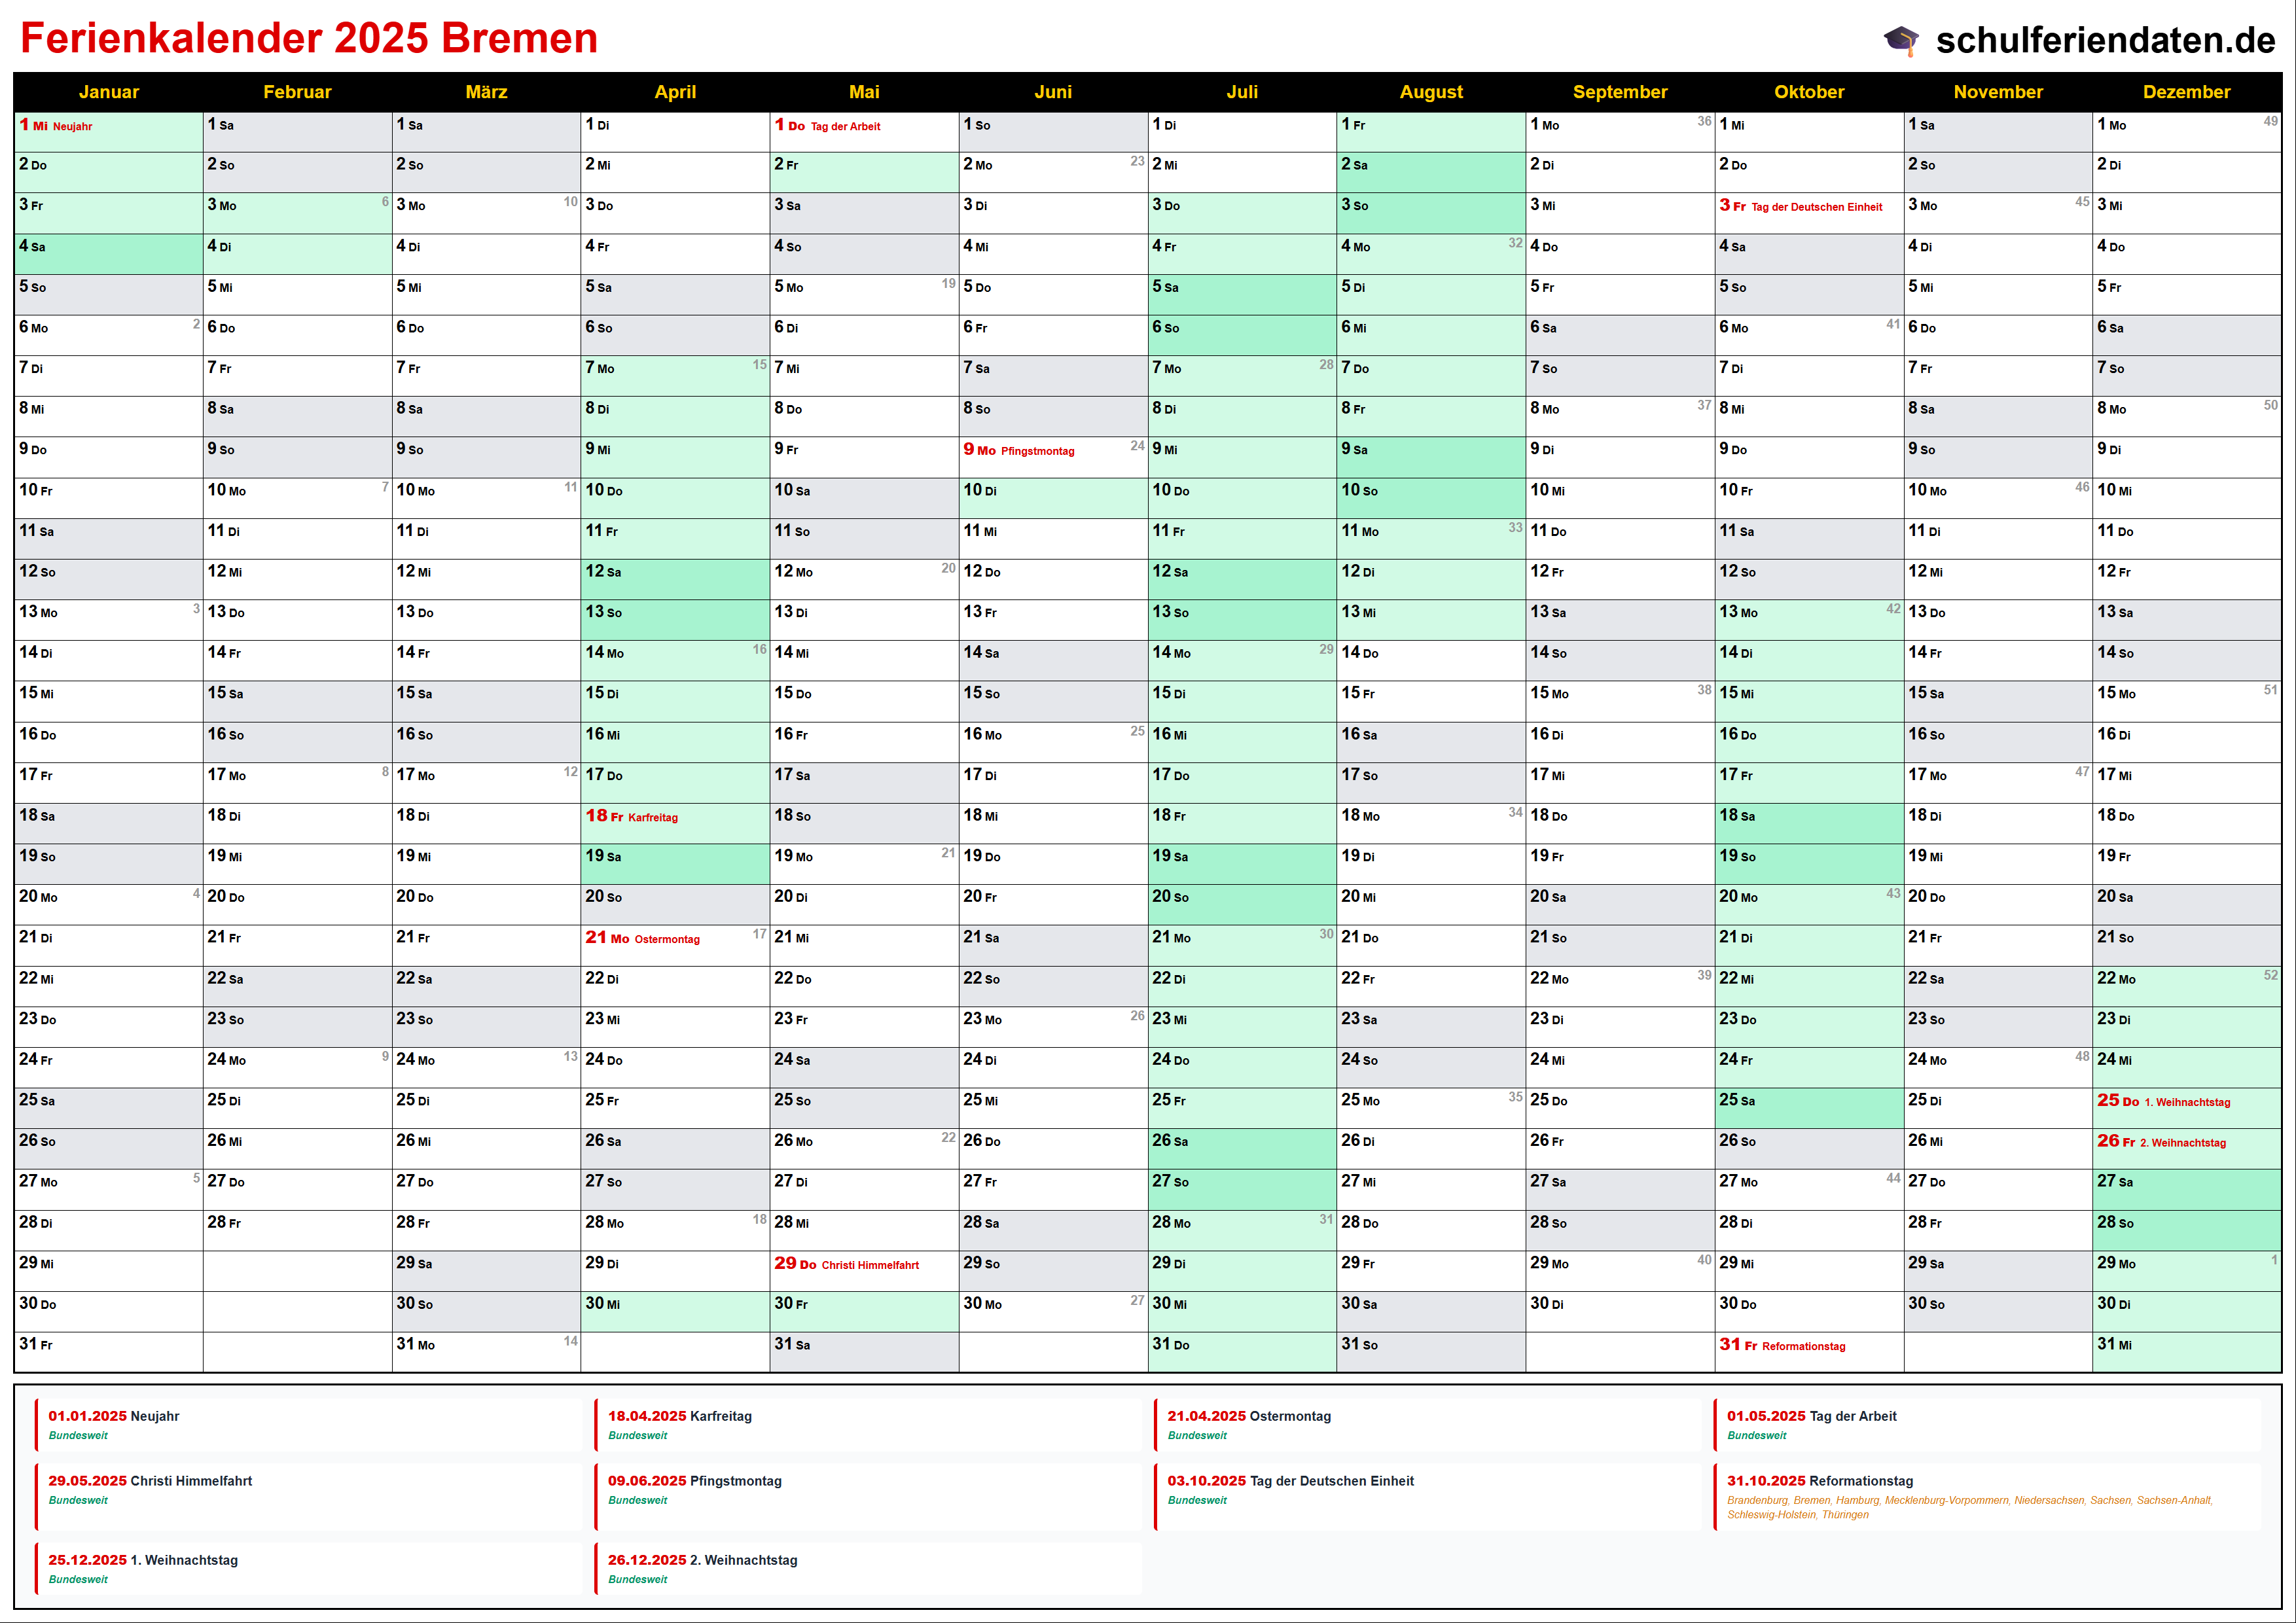2296x1623 pixels.
Task: Click the Ferienkalender 2025 Bremen title
Action: point(309,38)
